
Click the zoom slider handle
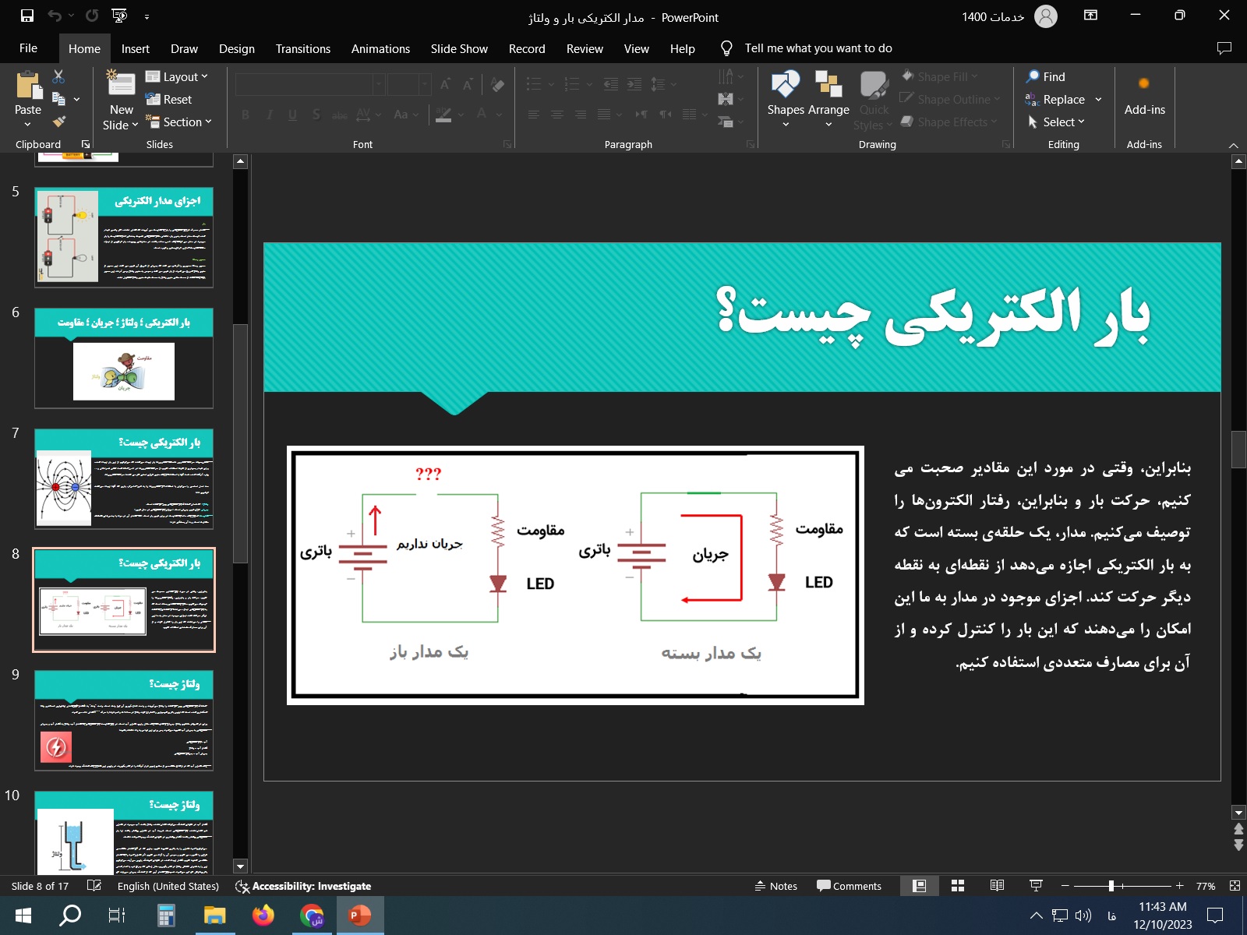point(1111,886)
